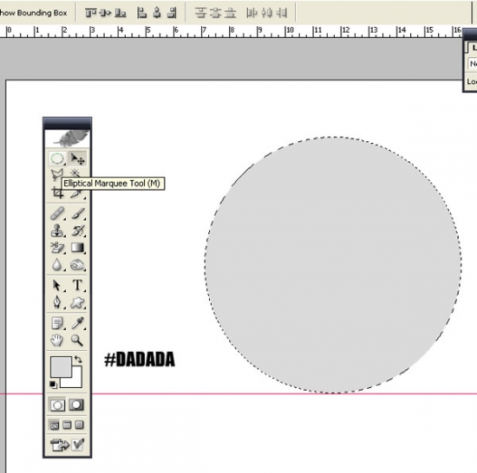This screenshot has width=477, height=473.
Task: Align top edges in options bar
Action: click(x=91, y=13)
